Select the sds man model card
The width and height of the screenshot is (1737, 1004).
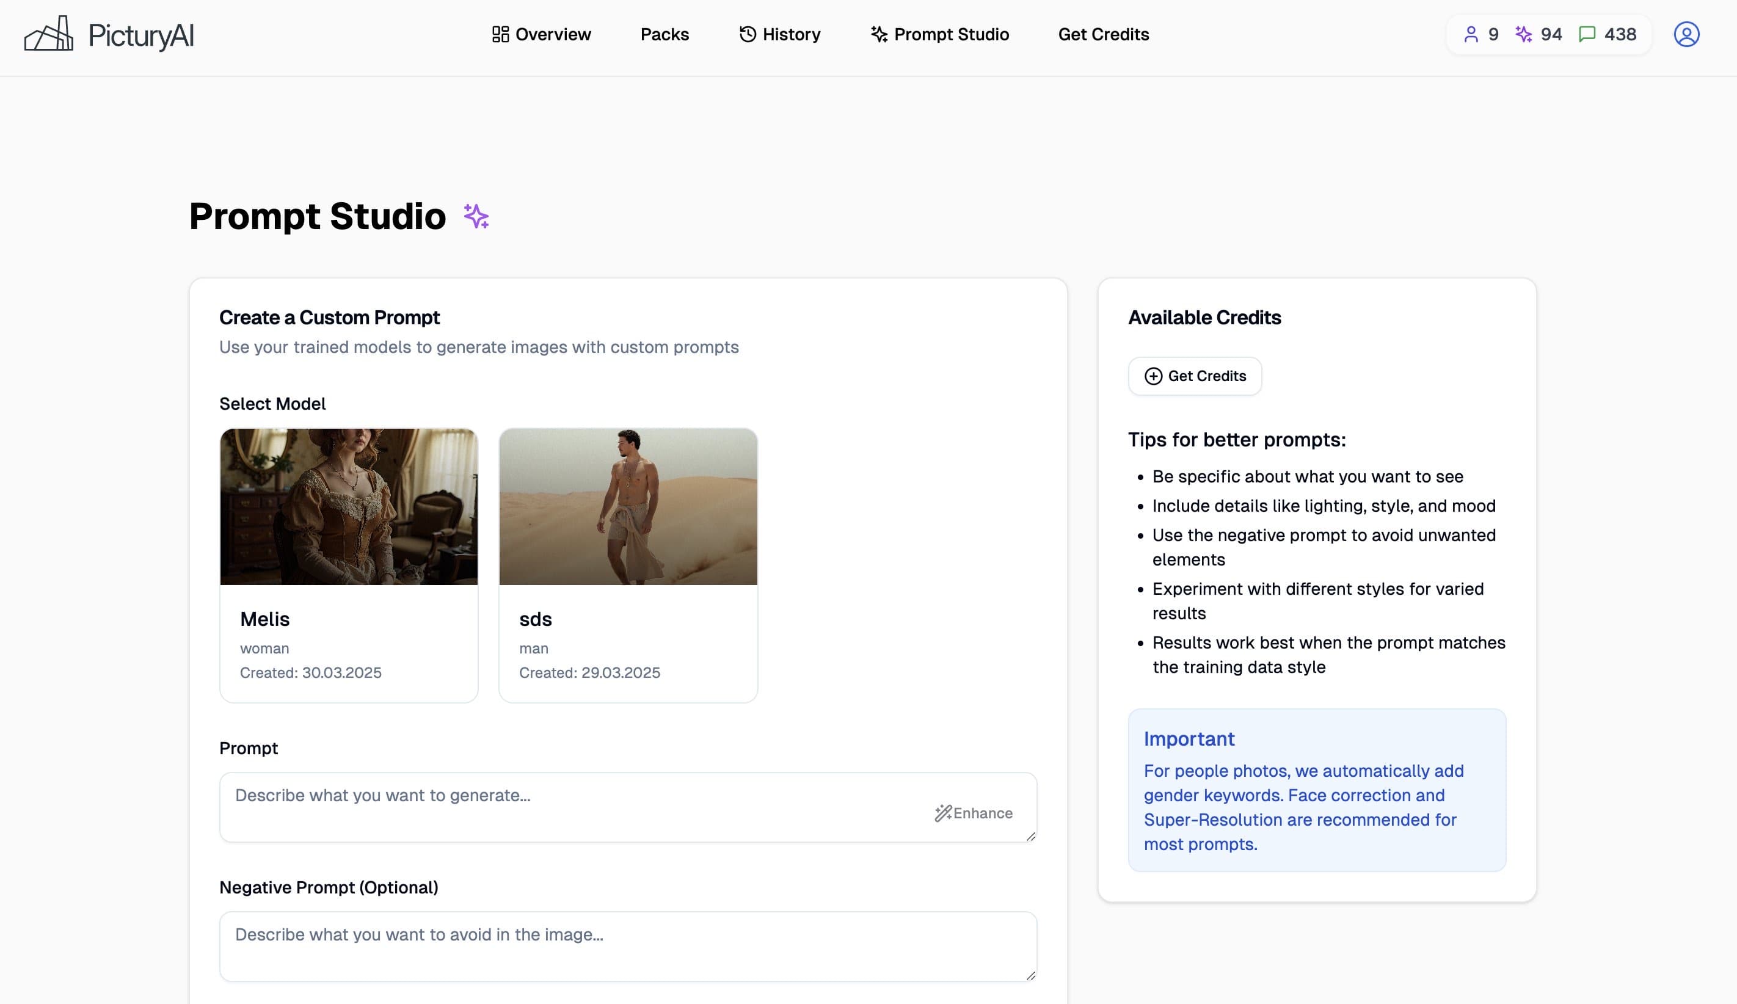(x=628, y=565)
